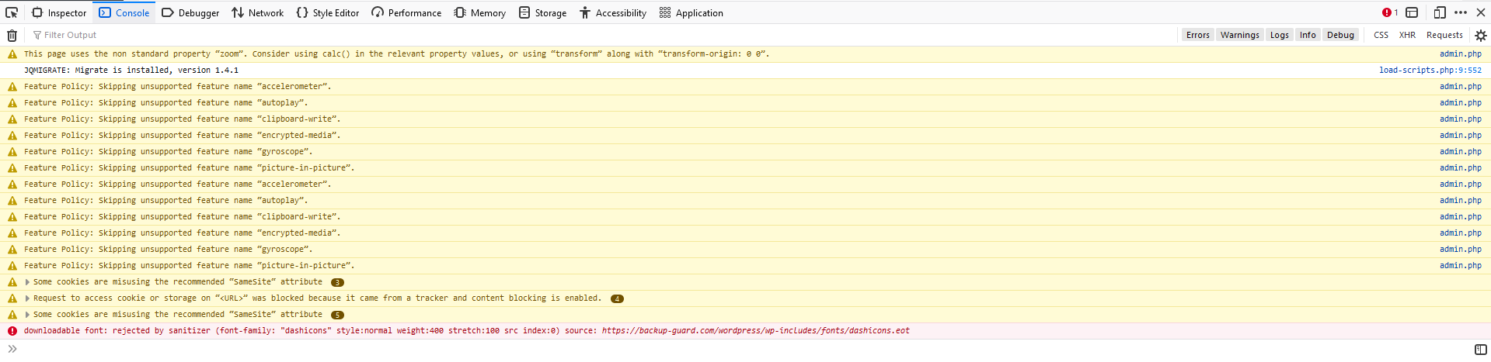
Task: Open the Memory tab
Action: point(480,12)
